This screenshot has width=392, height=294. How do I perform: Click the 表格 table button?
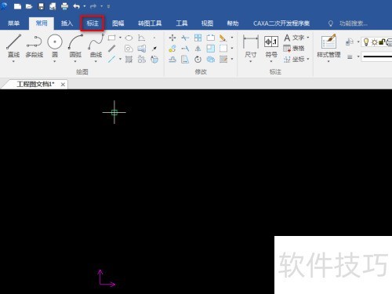294,49
